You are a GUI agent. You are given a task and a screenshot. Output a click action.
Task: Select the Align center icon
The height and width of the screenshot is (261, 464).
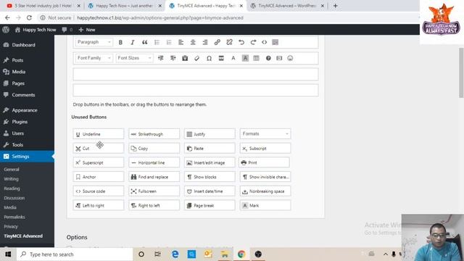(193, 42)
